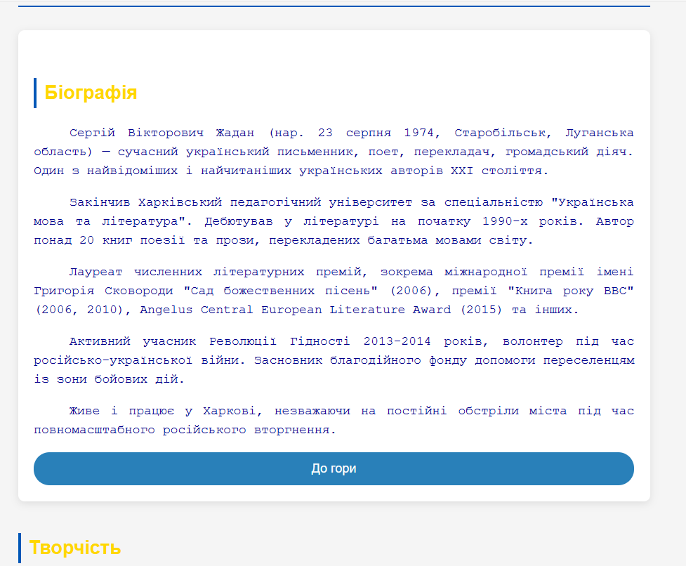The image size is (686, 566).
Task: Click the blue accent bar beside "Біографія"
Action: [35, 93]
